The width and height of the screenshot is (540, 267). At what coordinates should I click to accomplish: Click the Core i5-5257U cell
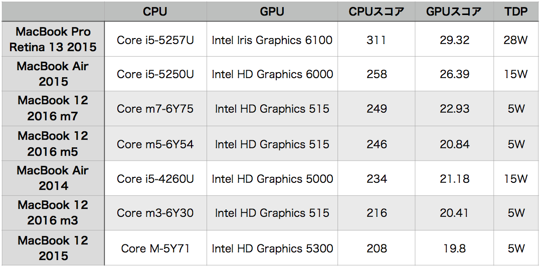(155, 39)
